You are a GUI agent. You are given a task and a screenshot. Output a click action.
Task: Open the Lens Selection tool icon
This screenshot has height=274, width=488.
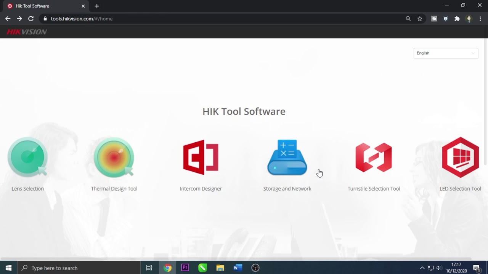pos(27,157)
